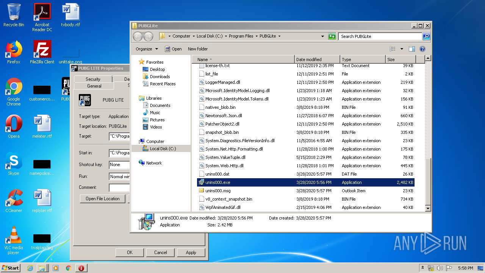Launch VLC media player shortcut

[x=14, y=240]
